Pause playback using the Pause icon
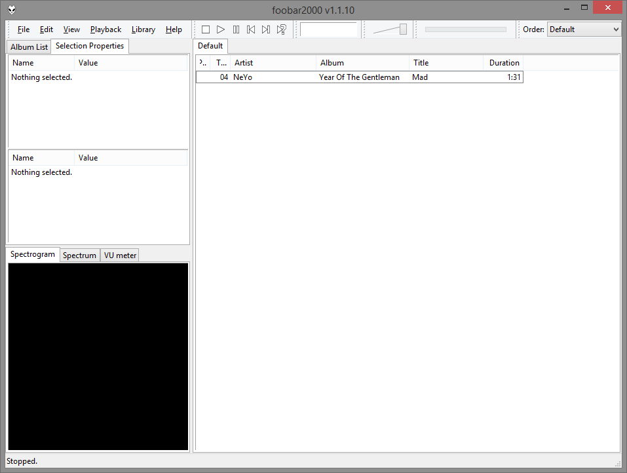 click(x=236, y=29)
